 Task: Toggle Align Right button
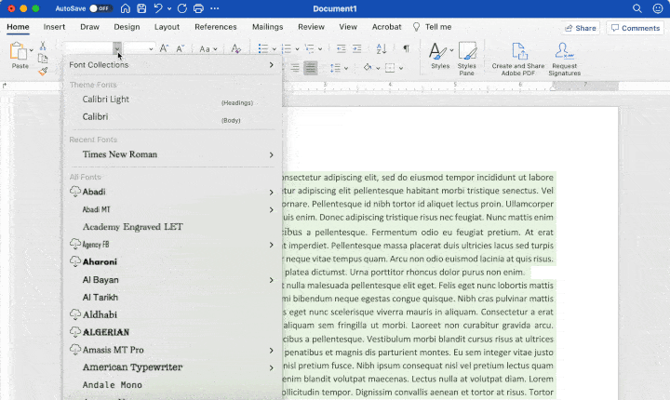[295, 68]
